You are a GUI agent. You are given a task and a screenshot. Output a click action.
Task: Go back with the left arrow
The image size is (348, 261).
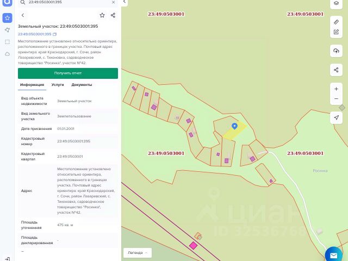[23, 15]
